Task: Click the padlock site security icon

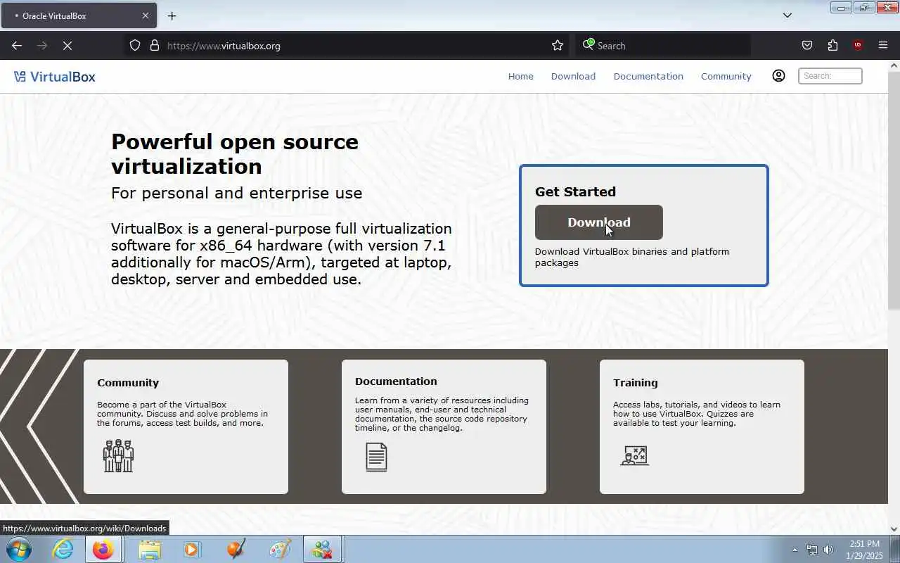Action: coord(155,46)
